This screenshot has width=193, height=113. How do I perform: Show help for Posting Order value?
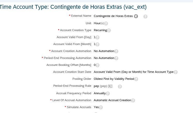[136, 79]
